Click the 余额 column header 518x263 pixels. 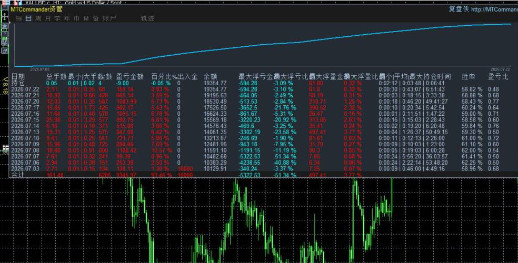click(210, 77)
